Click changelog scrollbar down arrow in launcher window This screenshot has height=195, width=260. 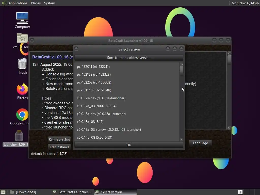[x=229, y=127]
